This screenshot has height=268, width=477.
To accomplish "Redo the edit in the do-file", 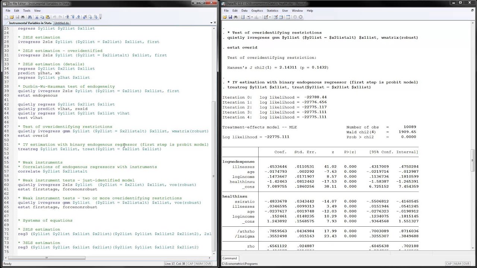I will click(60, 17).
